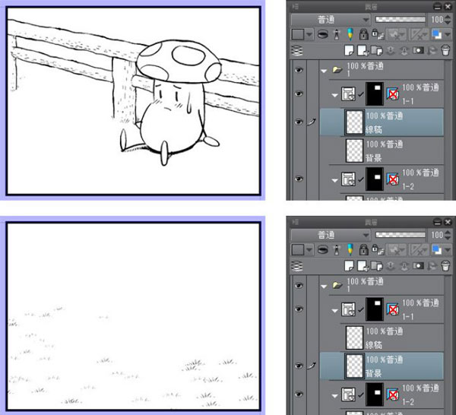Collapse 1-2 frame folder triangle, upper panel
Screen dimensions: 456x415
click(334, 180)
